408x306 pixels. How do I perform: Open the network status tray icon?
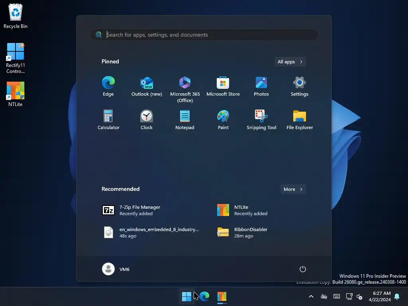click(349, 296)
